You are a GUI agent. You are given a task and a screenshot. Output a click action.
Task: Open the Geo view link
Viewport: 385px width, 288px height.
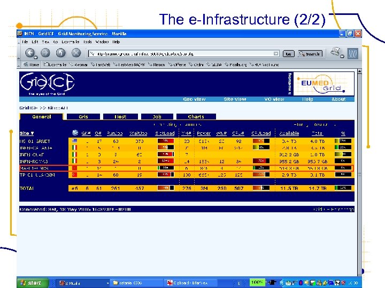(x=194, y=99)
